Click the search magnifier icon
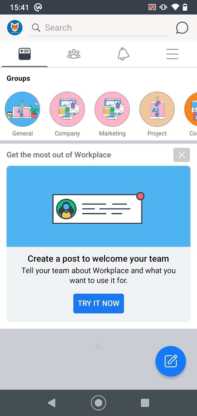 pos(36,28)
